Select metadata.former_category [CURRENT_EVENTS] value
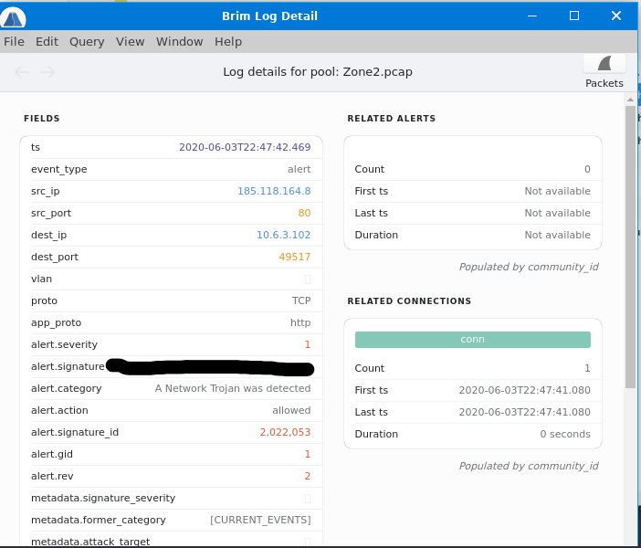This screenshot has width=641, height=548. point(260,521)
